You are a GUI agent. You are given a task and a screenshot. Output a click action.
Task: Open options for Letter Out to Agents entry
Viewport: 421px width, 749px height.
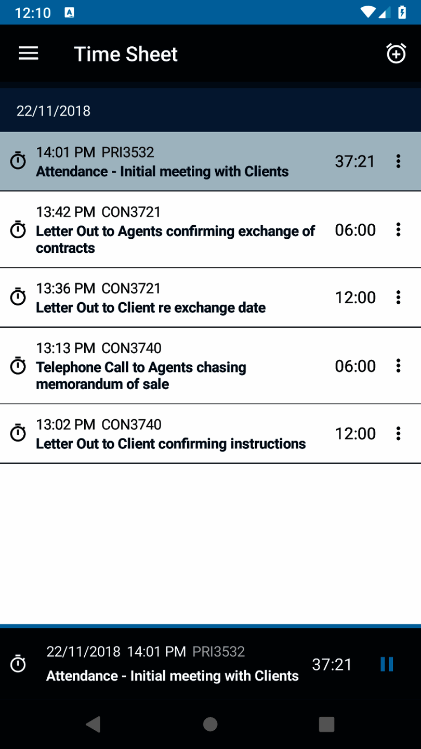(x=398, y=229)
